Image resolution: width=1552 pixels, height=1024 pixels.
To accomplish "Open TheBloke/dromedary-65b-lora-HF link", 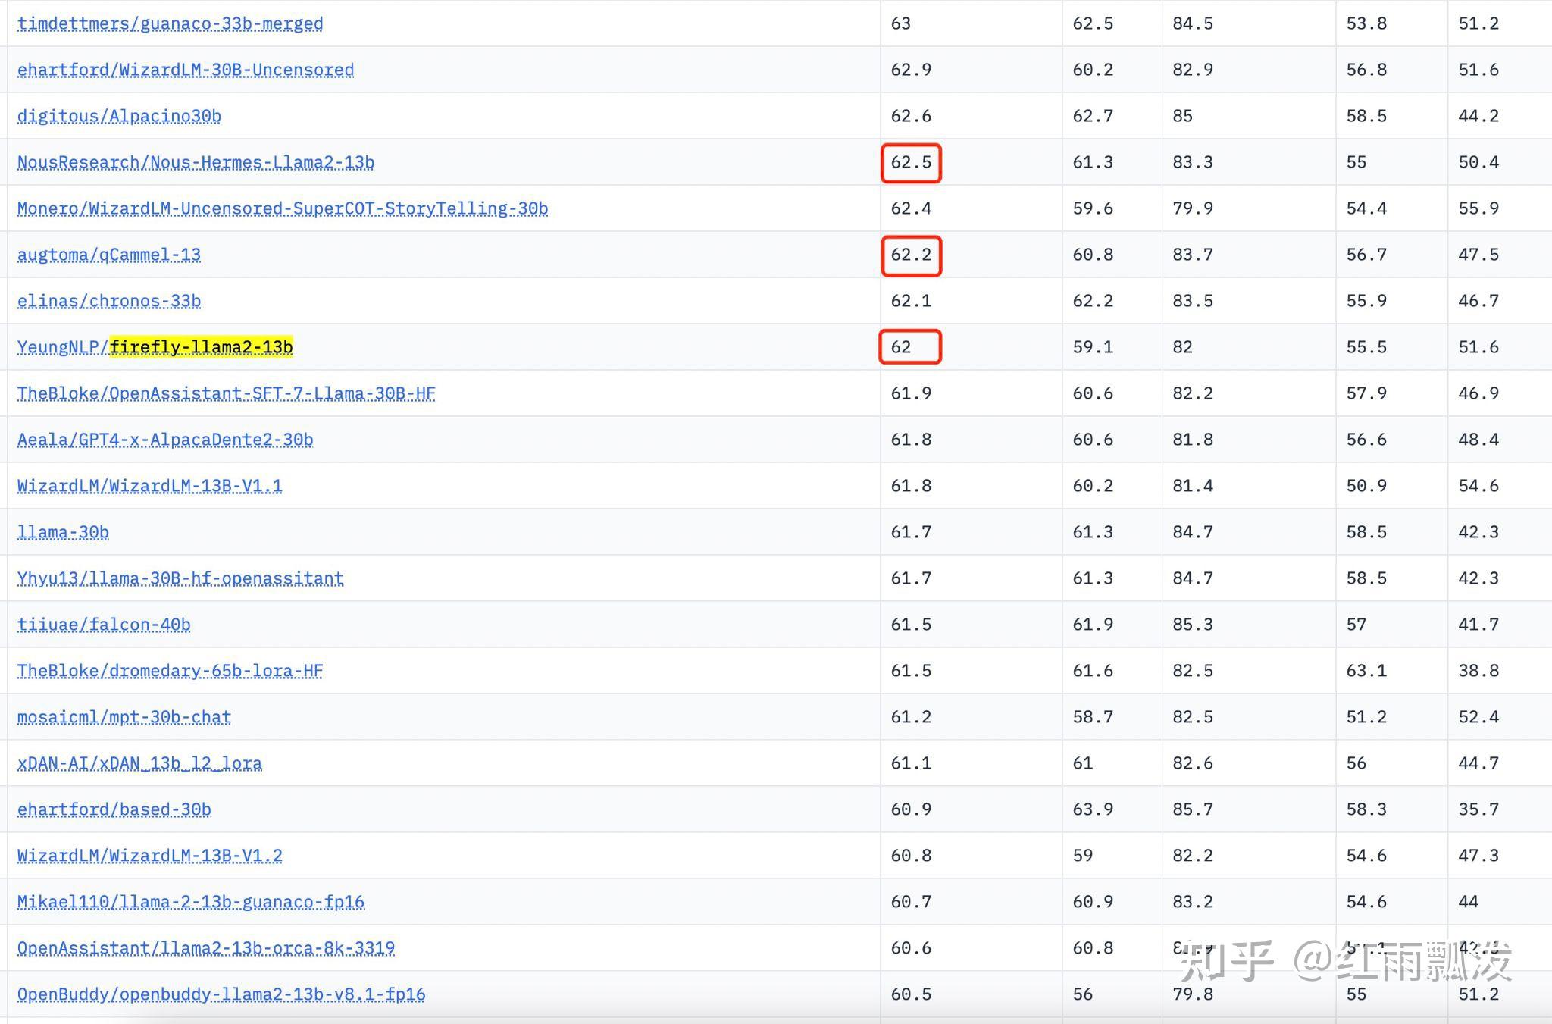I will coord(170,671).
